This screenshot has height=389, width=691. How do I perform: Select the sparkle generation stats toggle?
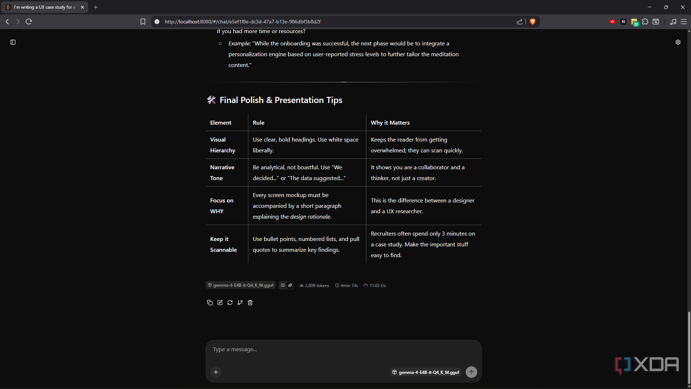290,285
